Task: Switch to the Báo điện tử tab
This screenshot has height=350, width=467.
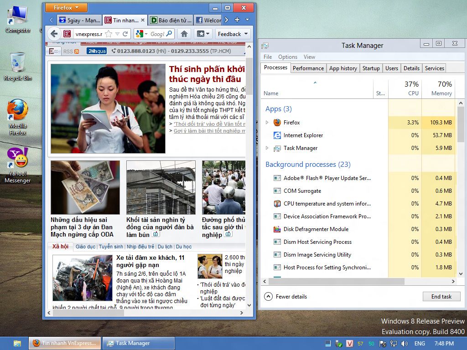Action: 171,20
